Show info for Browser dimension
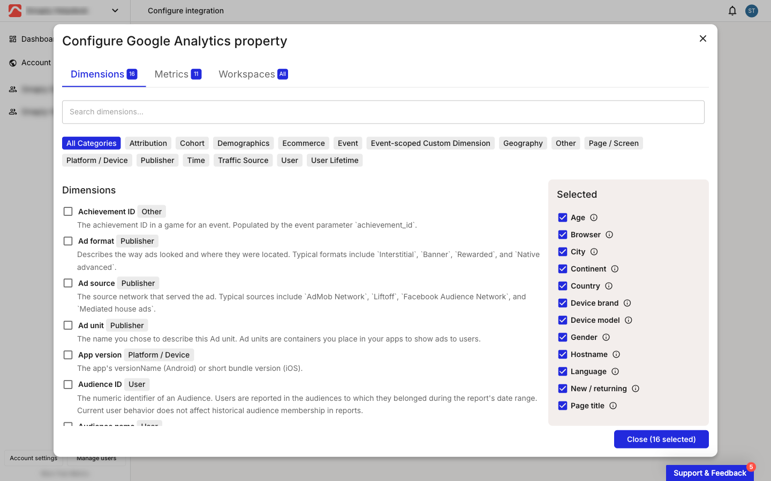The image size is (771, 481). coord(609,235)
